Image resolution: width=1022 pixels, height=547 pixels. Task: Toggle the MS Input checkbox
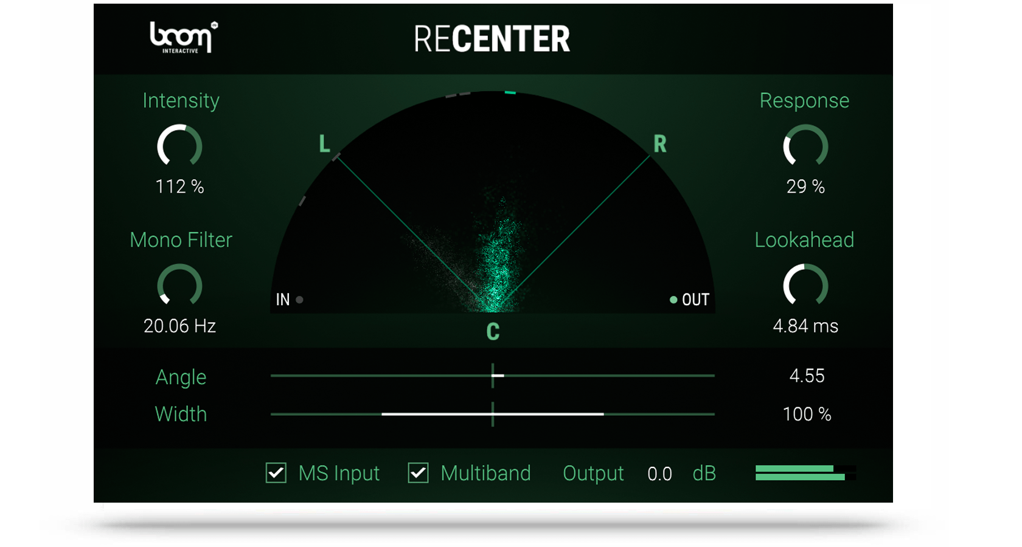(276, 473)
